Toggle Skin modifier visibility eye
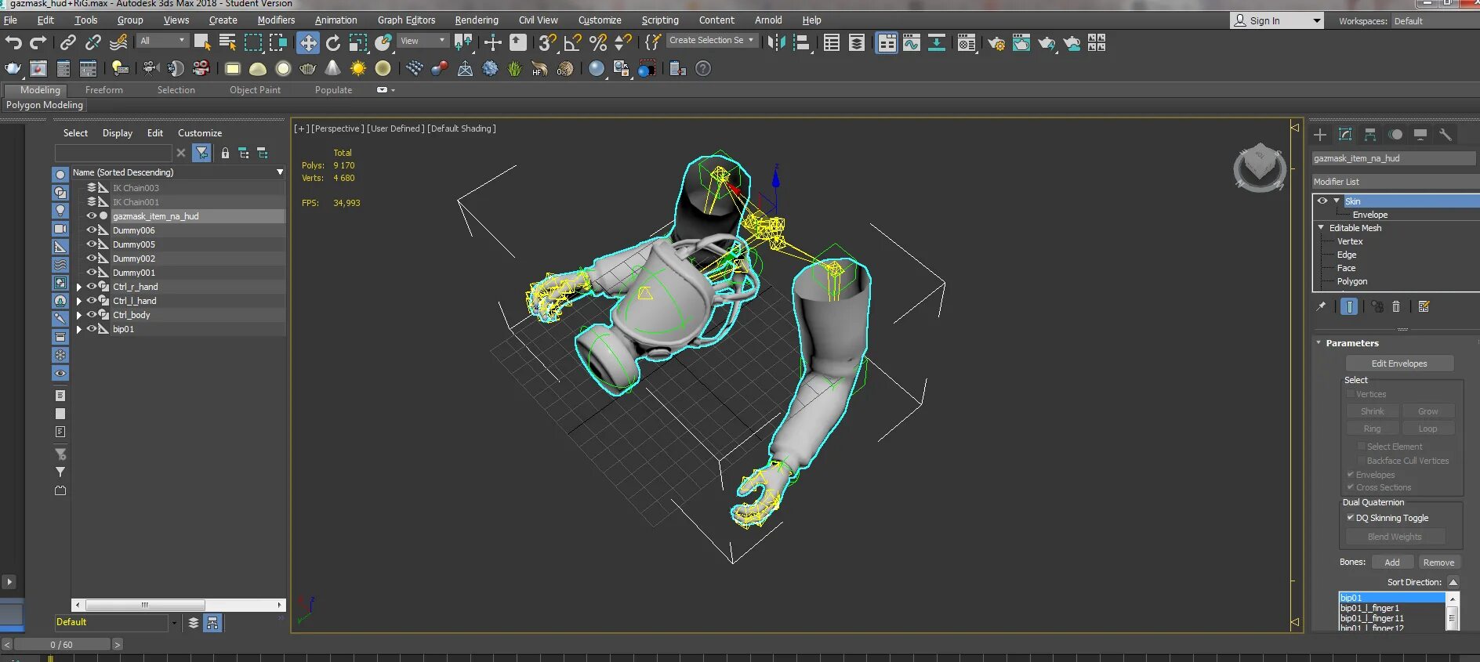 click(x=1322, y=201)
